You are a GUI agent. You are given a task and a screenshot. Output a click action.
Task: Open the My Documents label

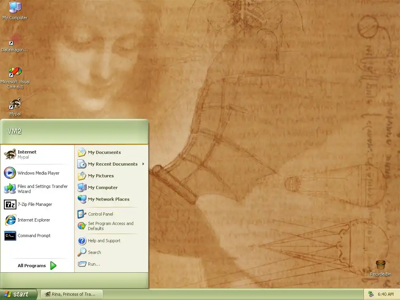coord(104,152)
